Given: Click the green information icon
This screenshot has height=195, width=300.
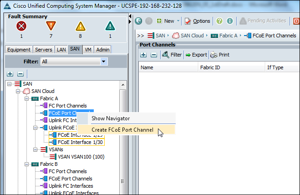Looking at the screenshot, I should pyautogui.click(x=230, y=21).
